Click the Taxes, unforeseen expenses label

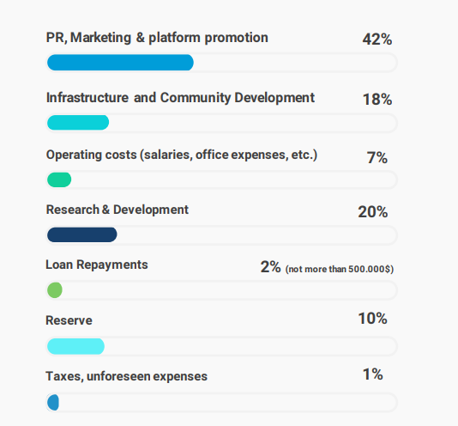pos(126,376)
